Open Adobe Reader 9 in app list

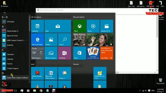tap(15, 31)
